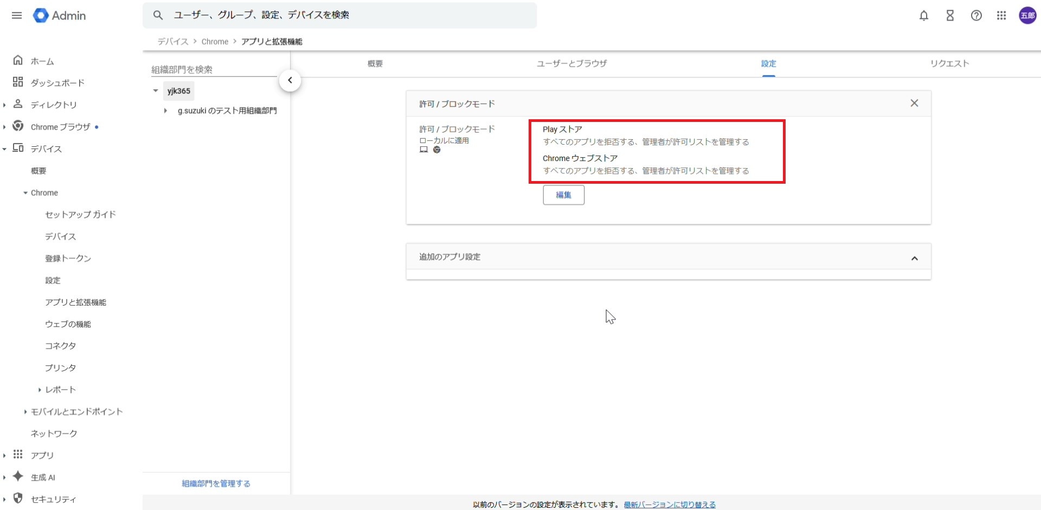Image resolution: width=1041 pixels, height=510 pixels.
Task: Open the main hamburger menu
Action: [x=17, y=15]
